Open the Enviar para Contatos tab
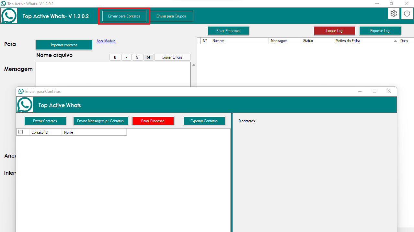The image size is (414, 232). [x=124, y=16]
